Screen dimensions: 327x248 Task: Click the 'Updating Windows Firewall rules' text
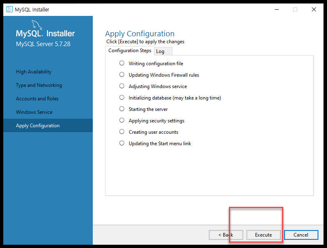(x=164, y=75)
